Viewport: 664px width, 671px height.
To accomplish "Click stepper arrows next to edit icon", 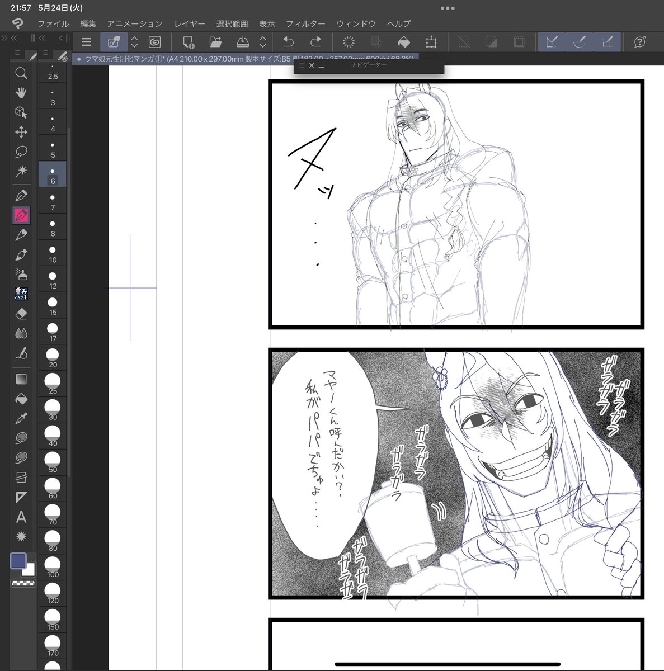I will click(x=134, y=42).
